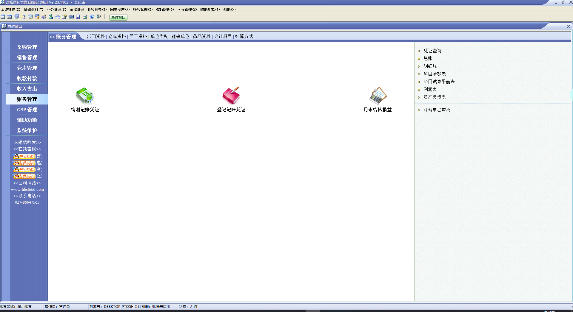
Task: Open 审批管理 menu
Action: [x=77, y=10]
